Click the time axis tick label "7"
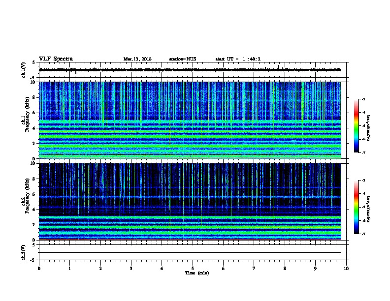Image resolution: width=390 pixels, height=301 pixels. point(254,269)
